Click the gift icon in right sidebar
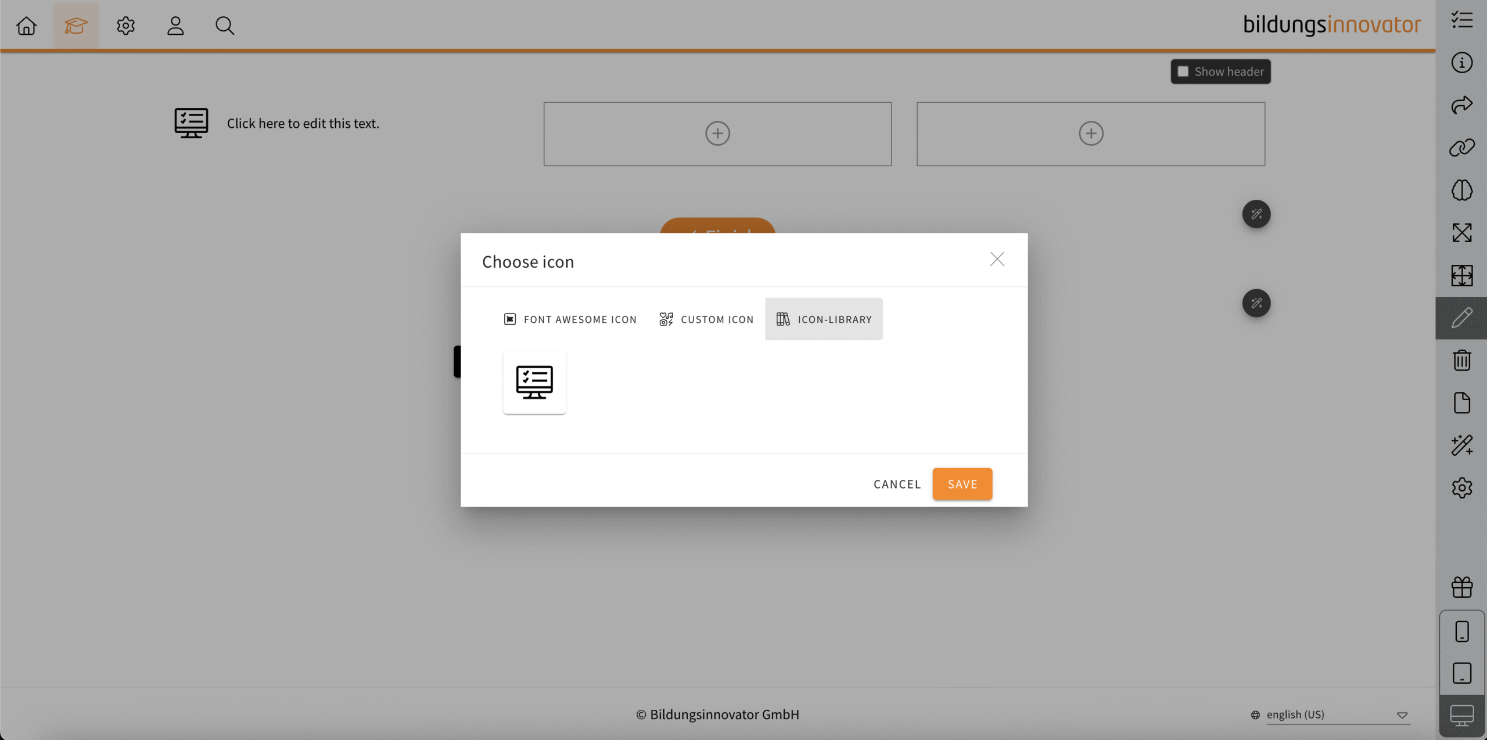The image size is (1487, 740). click(x=1461, y=587)
